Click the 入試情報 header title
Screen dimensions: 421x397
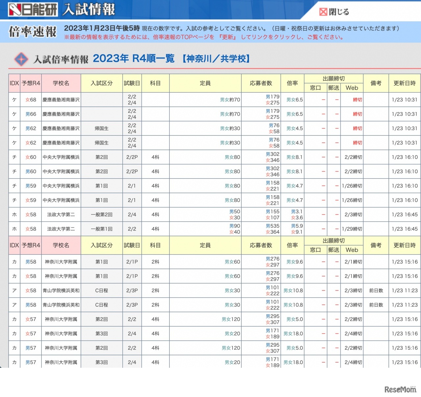pyautogui.click(x=89, y=10)
